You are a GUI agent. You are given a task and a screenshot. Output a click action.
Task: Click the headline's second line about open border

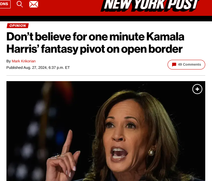[94, 49]
